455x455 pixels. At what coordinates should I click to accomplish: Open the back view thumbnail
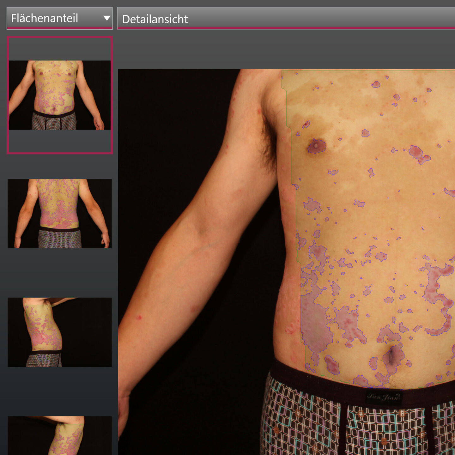pyautogui.click(x=60, y=214)
